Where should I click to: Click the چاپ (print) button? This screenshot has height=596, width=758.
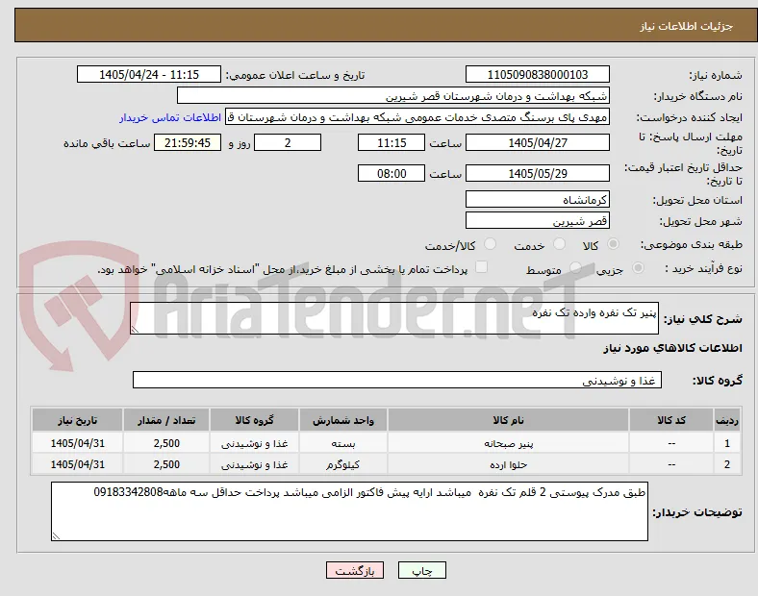(422, 570)
